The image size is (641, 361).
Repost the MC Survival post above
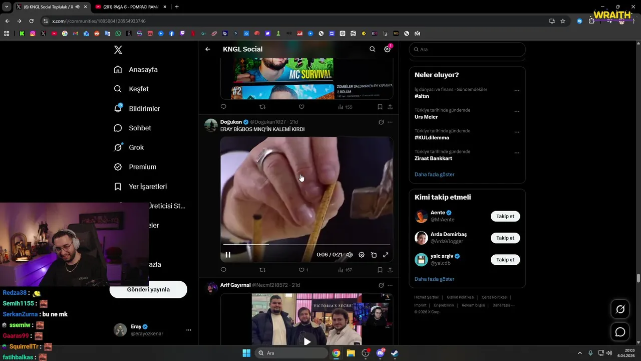[262, 107]
